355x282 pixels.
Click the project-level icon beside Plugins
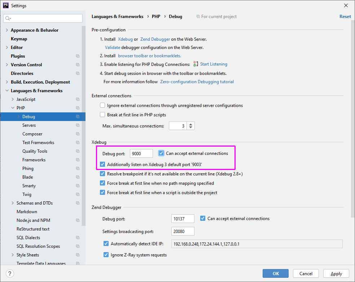[x=78, y=56]
